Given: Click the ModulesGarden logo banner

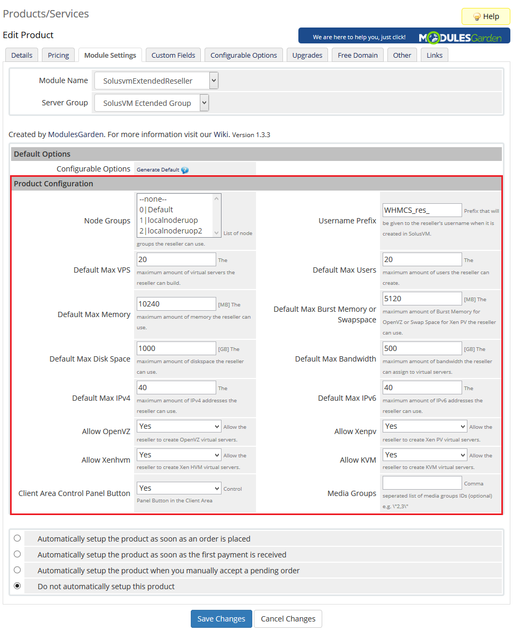Looking at the screenshot, I should point(404,36).
